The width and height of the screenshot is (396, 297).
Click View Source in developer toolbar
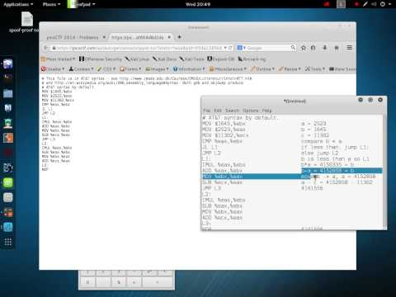[342, 69]
